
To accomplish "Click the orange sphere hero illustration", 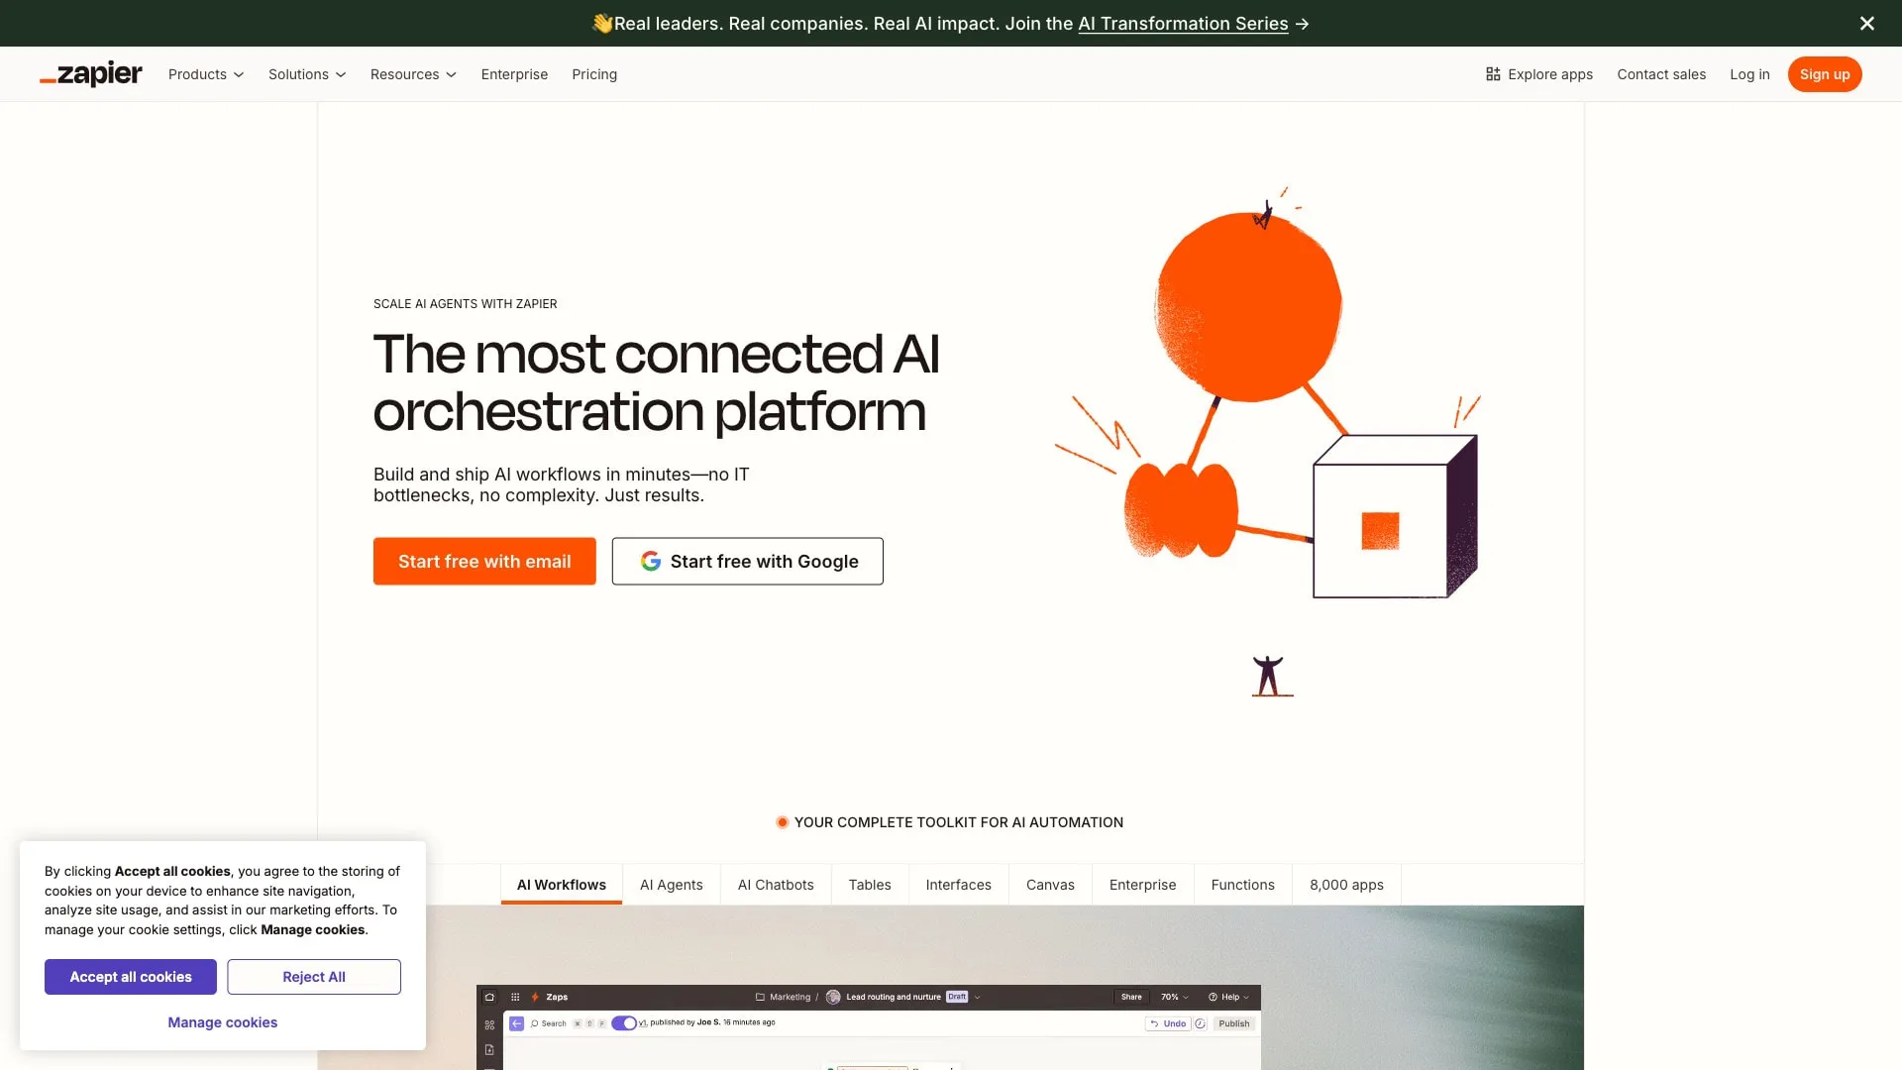I will click(x=1248, y=306).
